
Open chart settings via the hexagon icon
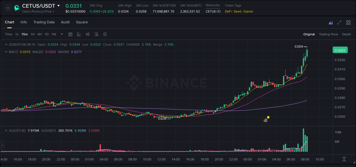[x=105, y=34]
